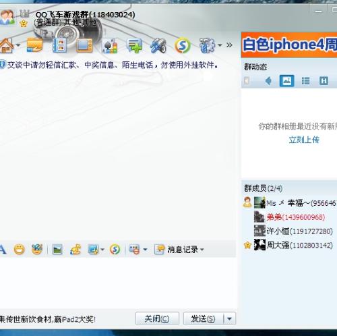Click the green plus create discussion icon

134,45
